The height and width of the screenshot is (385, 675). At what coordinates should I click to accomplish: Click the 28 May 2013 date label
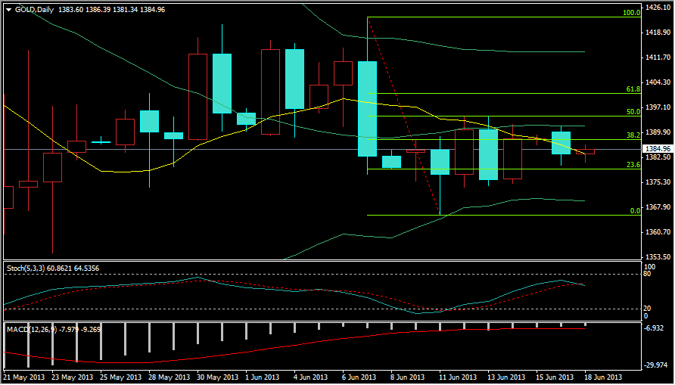tap(170, 377)
